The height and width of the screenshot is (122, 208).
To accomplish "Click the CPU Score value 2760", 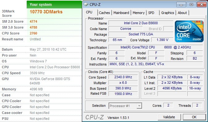I will pyautogui.click(x=33, y=33).
